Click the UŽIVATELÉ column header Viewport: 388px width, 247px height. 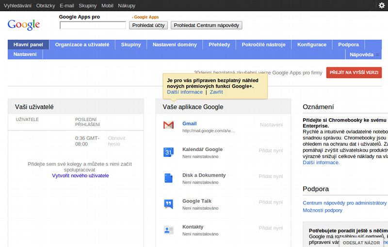27,120
